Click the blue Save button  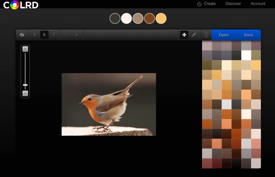click(248, 35)
